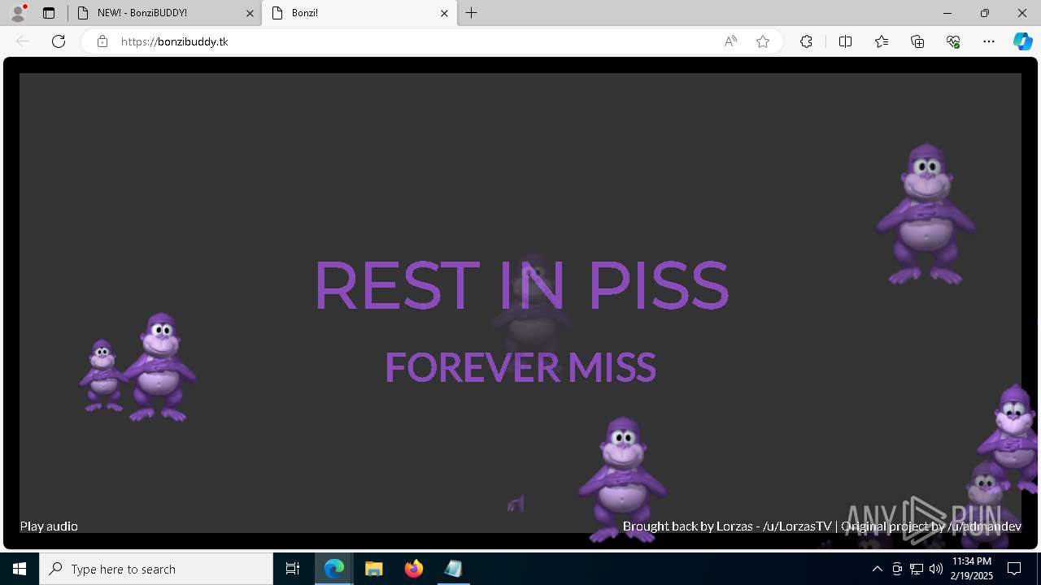Click the large Bonzi gorilla at top right
The image size is (1041, 585).
point(926,214)
